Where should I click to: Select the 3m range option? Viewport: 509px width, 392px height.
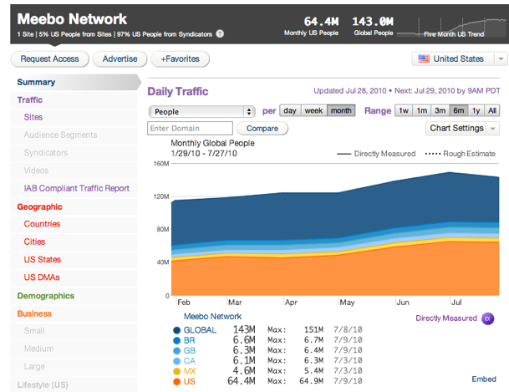[x=440, y=110]
